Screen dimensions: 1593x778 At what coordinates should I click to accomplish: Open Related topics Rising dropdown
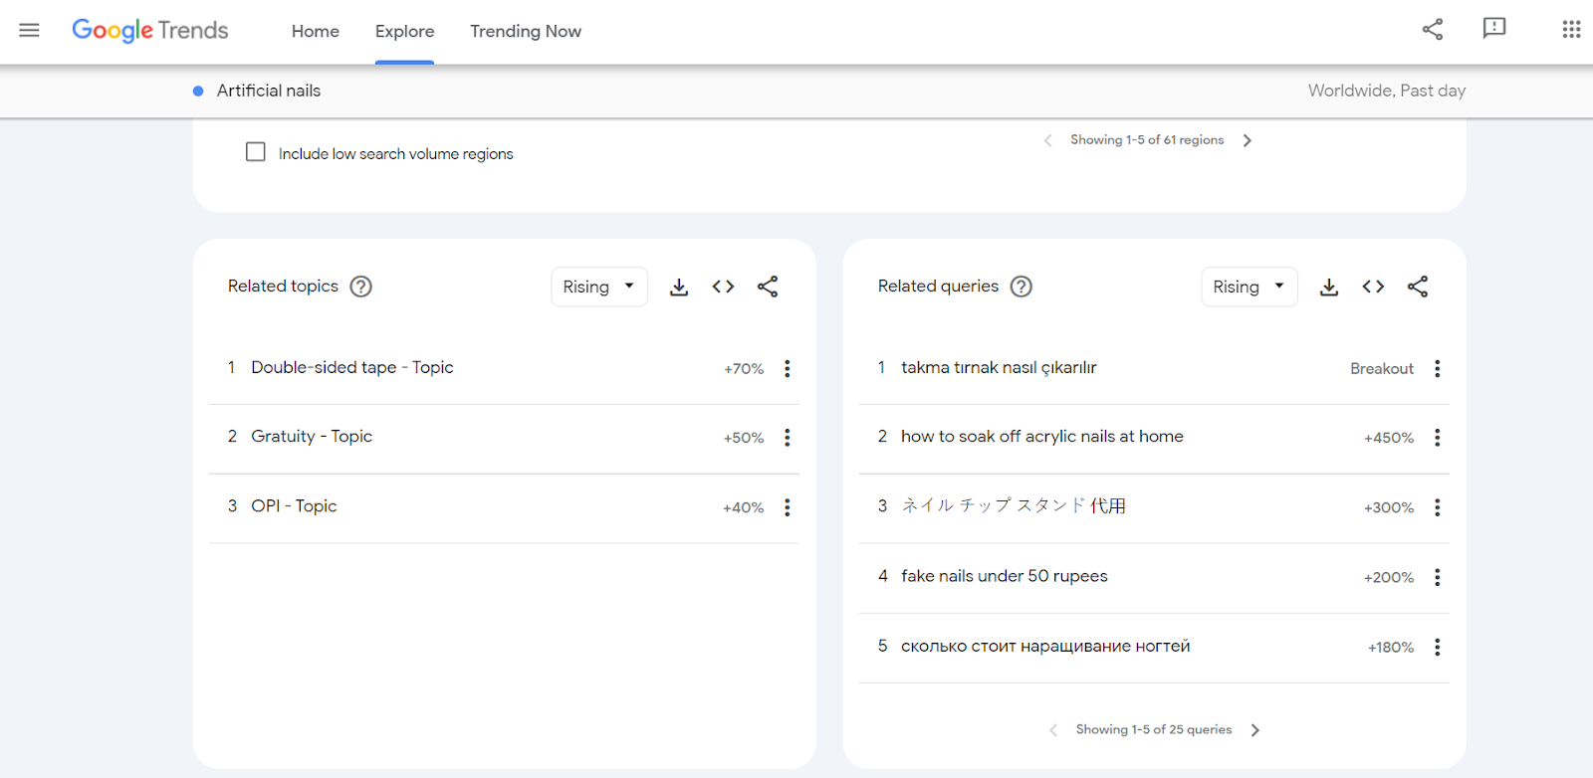point(599,287)
